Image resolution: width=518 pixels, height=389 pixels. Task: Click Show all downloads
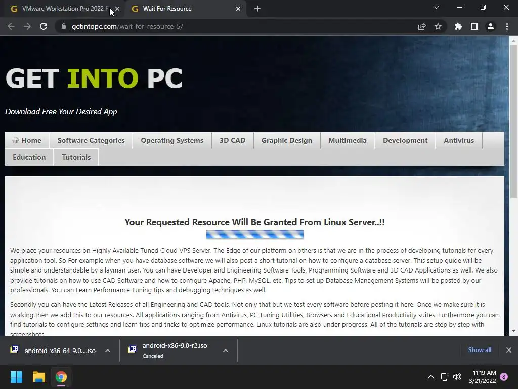[x=480, y=349]
